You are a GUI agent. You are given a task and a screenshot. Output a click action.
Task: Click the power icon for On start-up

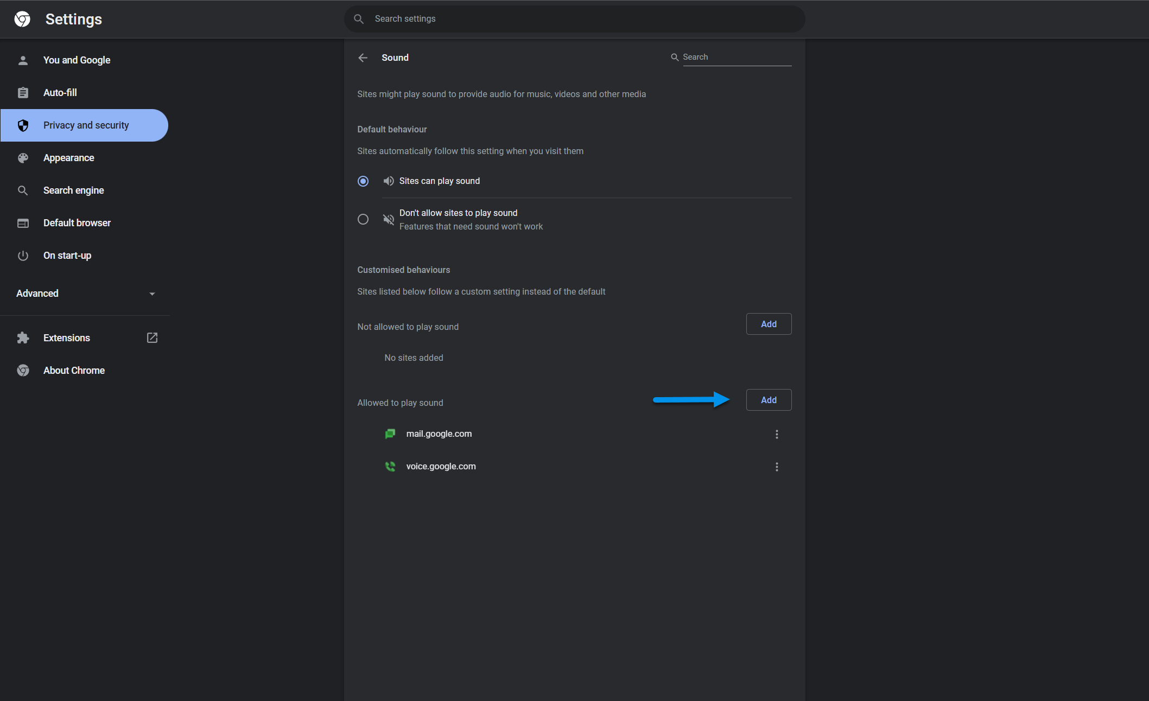pos(23,256)
